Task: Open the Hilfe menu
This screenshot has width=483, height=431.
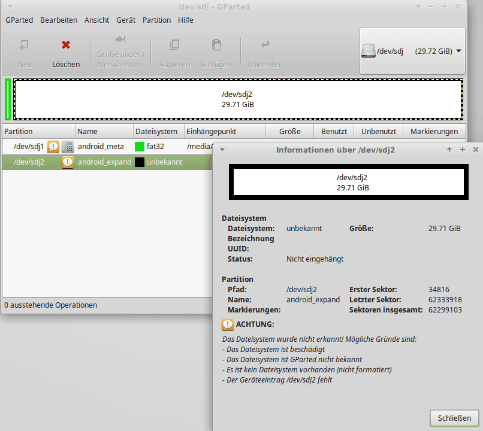Action: tap(185, 20)
